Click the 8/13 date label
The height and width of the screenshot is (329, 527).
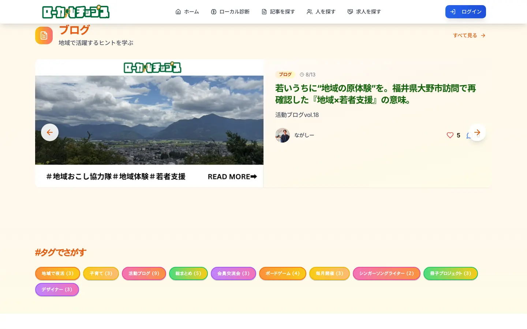pyautogui.click(x=307, y=75)
